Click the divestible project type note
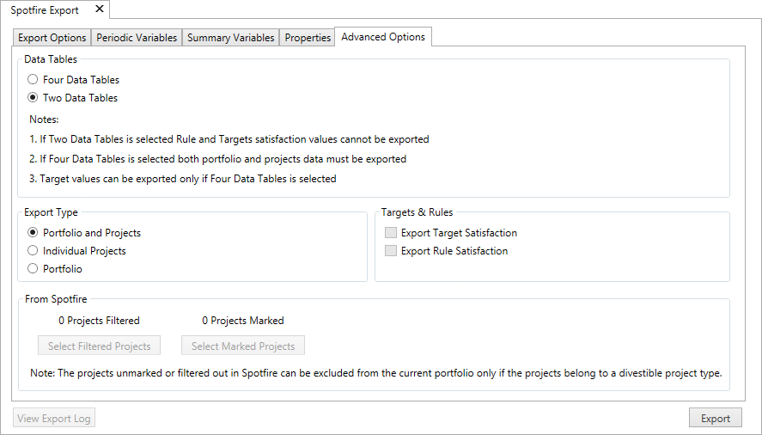 point(376,373)
